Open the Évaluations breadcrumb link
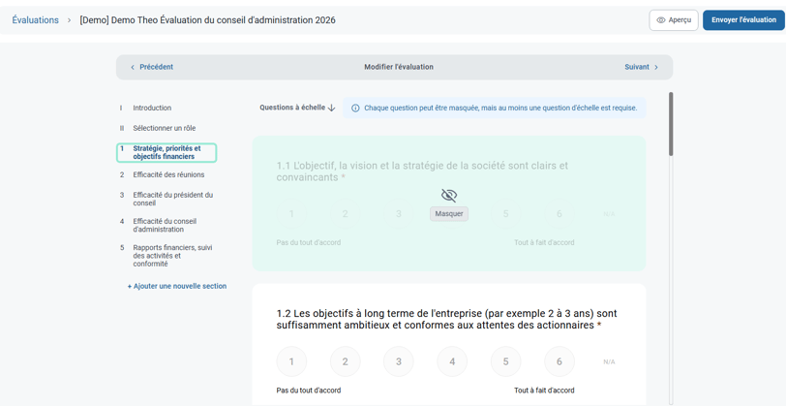The height and width of the screenshot is (406, 786). tap(36, 20)
